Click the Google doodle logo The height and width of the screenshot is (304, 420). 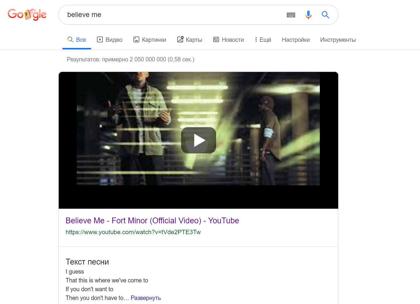(27, 14)
